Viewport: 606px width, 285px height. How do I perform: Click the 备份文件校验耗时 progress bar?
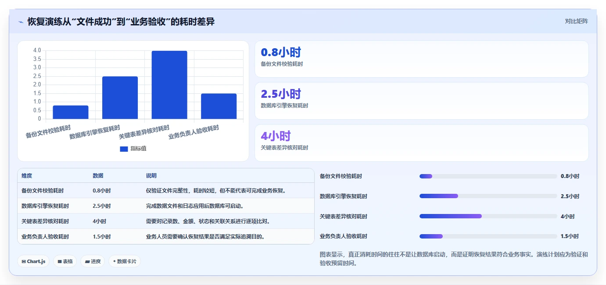(488, 176)
